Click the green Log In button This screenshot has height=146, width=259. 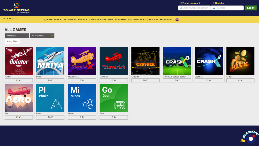click(x=250, y=8)
